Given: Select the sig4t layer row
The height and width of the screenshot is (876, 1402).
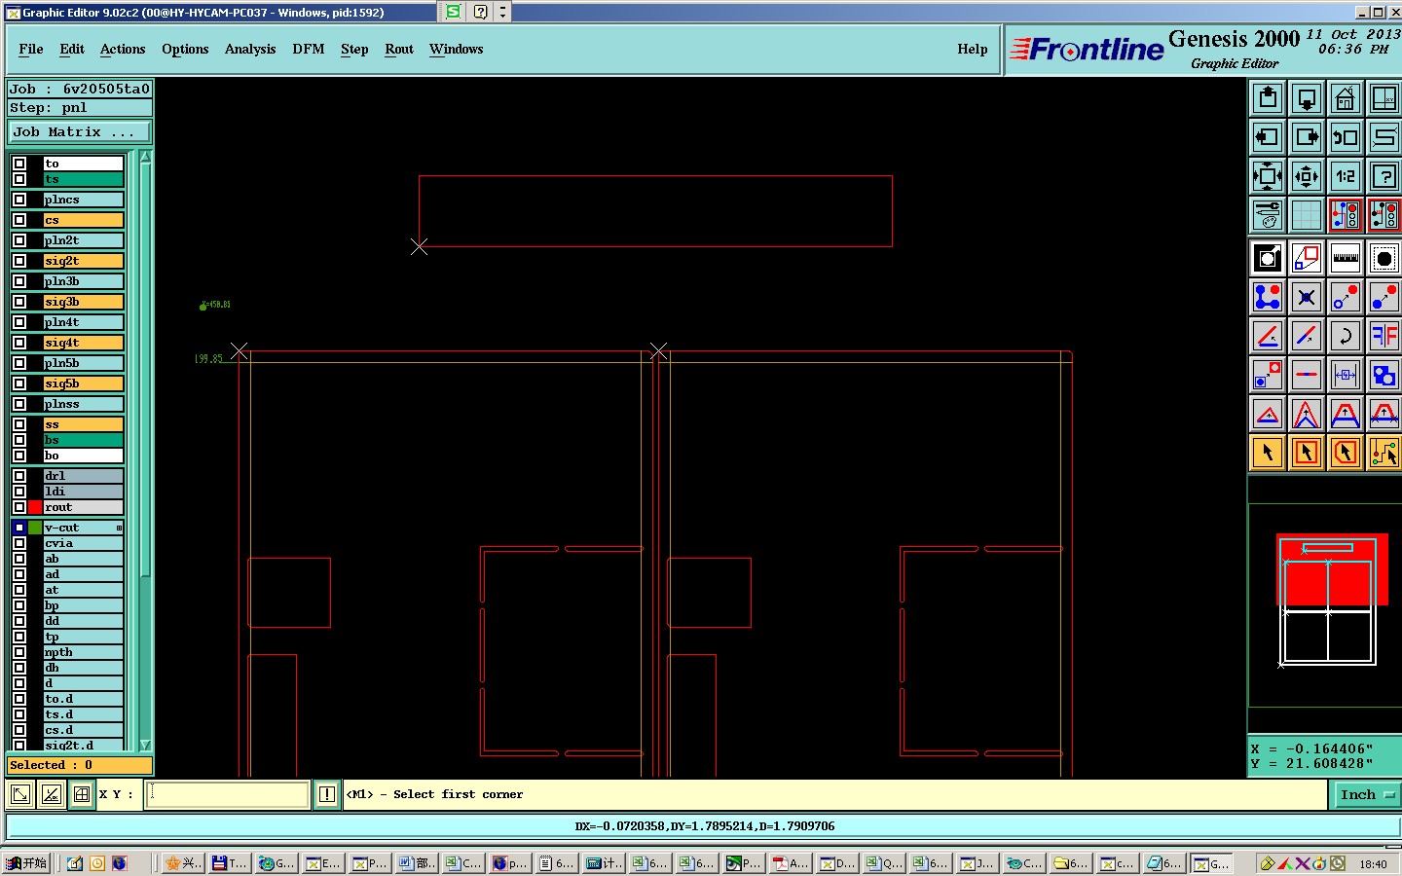Looking at the screenshot, I should (x=84, y=343).
